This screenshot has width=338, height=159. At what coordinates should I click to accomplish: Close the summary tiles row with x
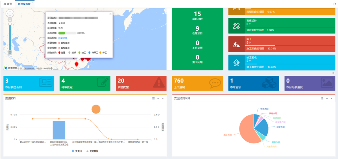(x=333, y=73)
